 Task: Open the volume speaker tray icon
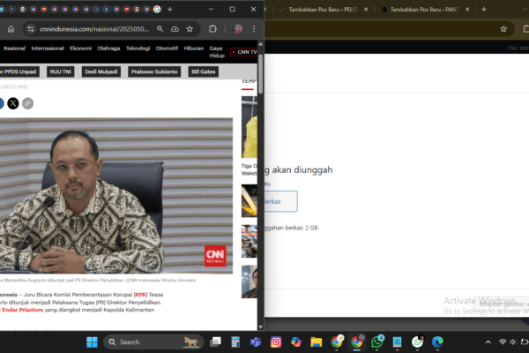513,342
